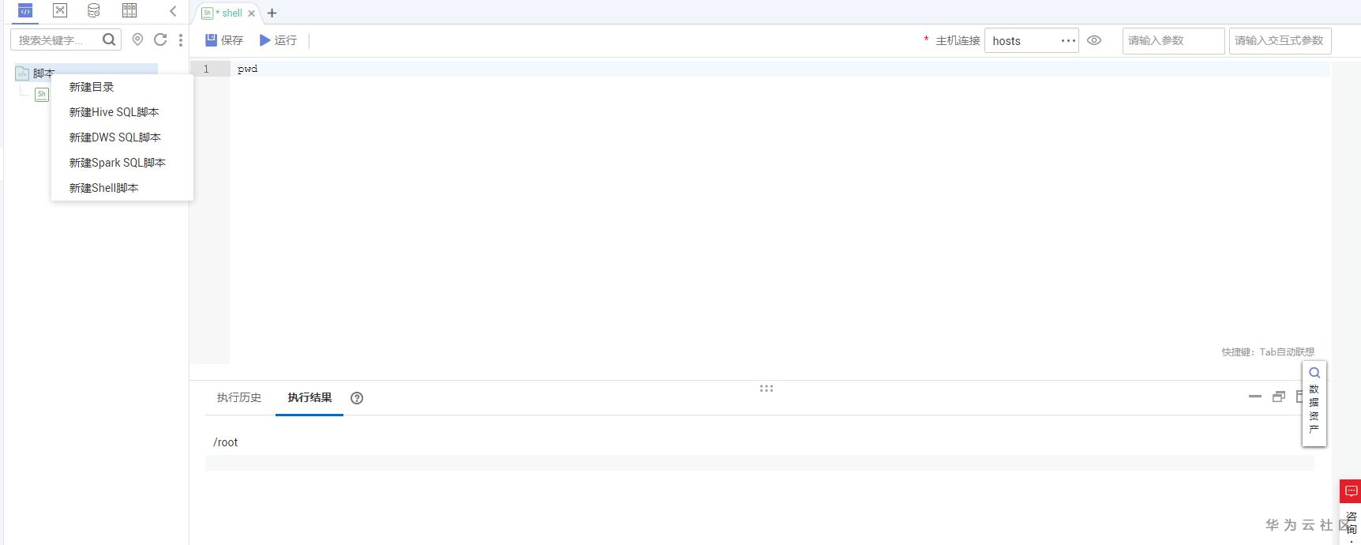The image size is (1361, 545).
Task: Click the search magnifier in the keyword box
Action: click(x=109, y=39)
